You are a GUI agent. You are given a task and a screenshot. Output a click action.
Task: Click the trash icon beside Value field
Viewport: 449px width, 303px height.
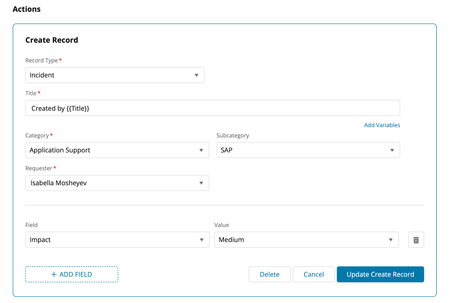pyautogui.click(x=416, y=240)
